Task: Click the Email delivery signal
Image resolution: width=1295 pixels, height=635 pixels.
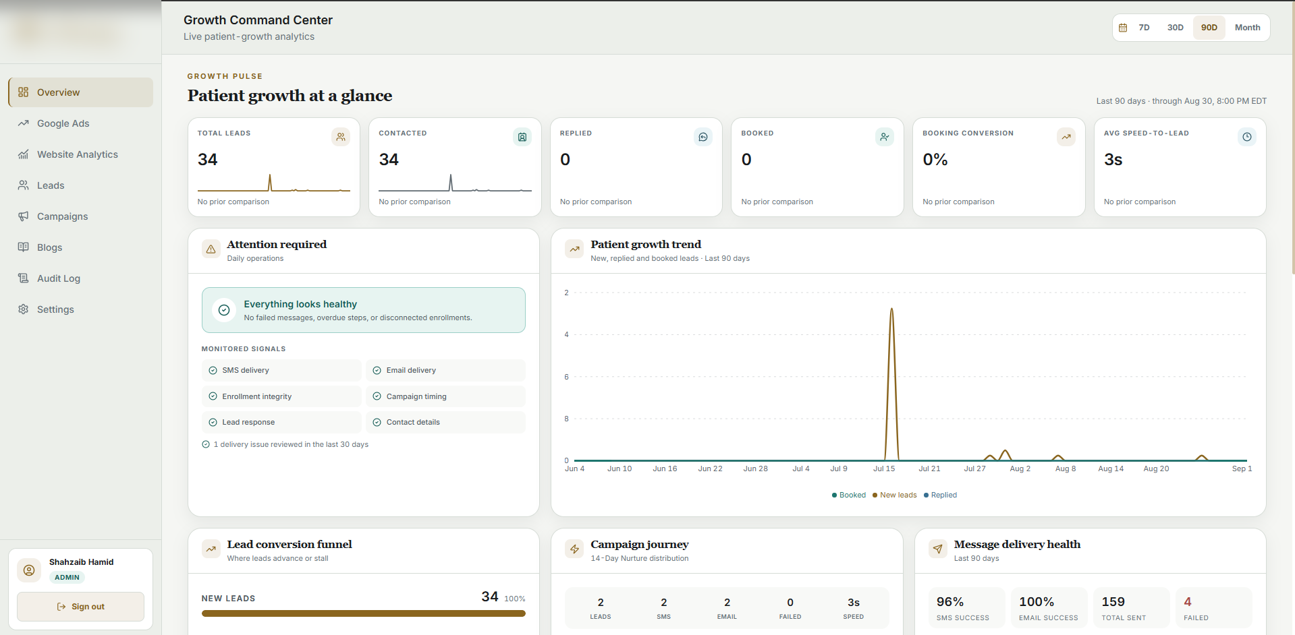Action: click(x=445, y=371)
